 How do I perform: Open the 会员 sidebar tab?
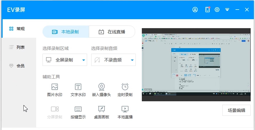point(19,66)
